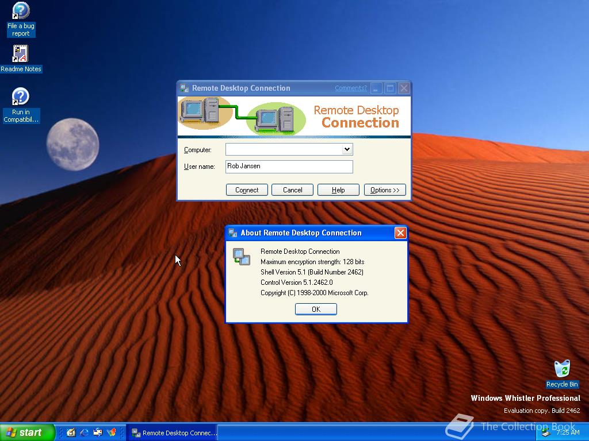Launch Internet Explorer from quick launch

tap(85, 432)
